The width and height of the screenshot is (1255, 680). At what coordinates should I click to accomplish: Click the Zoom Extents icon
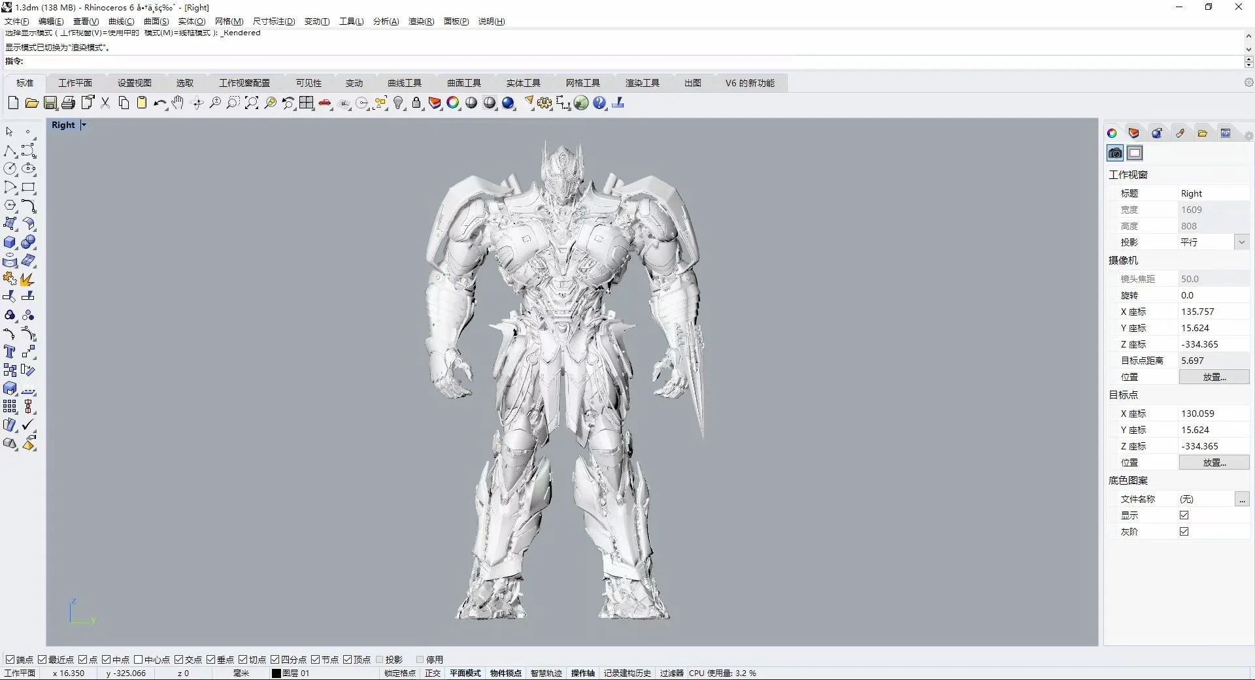click(x=252, y=103)
